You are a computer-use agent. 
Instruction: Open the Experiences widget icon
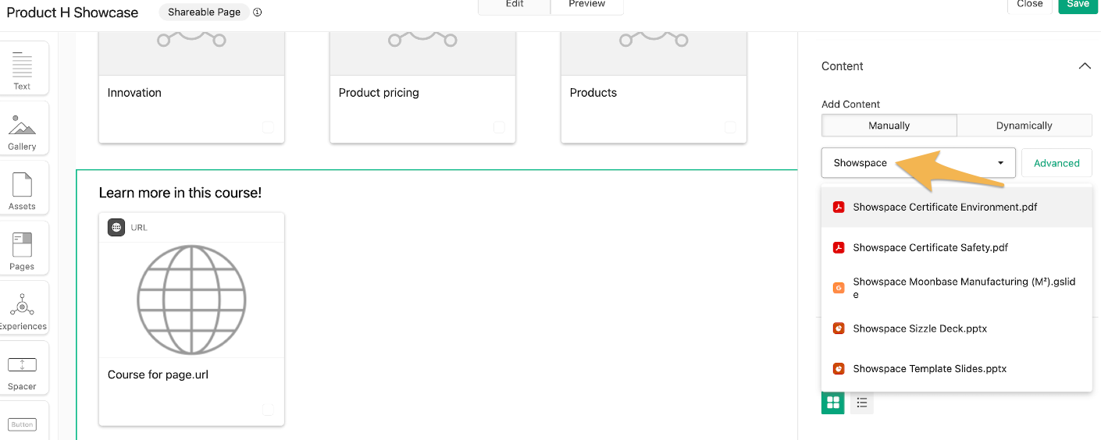tap(22, 308)
